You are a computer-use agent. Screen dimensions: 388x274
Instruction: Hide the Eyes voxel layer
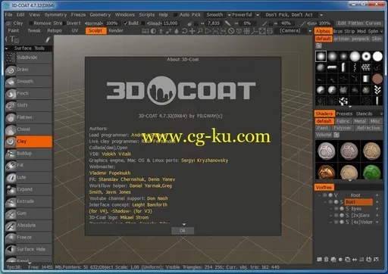336,209
